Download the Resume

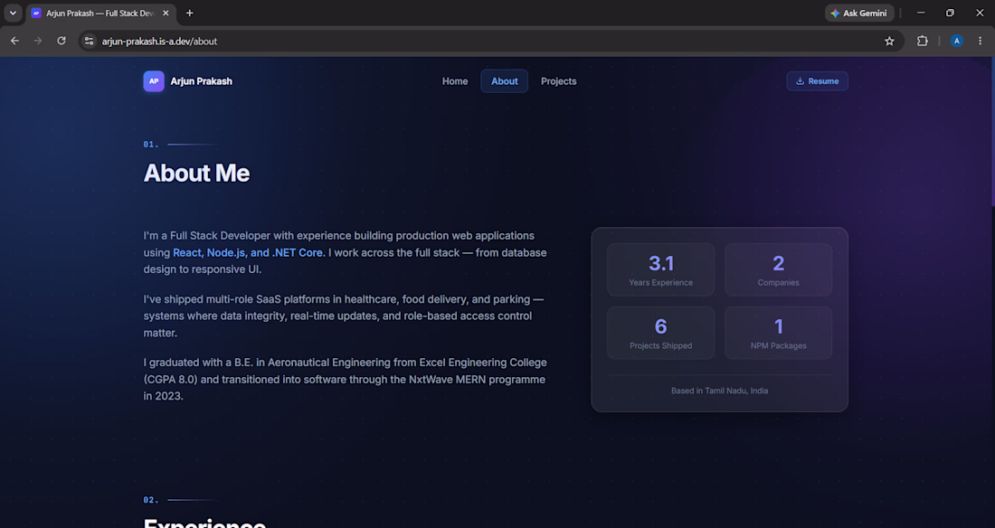(x=818, y=81)
